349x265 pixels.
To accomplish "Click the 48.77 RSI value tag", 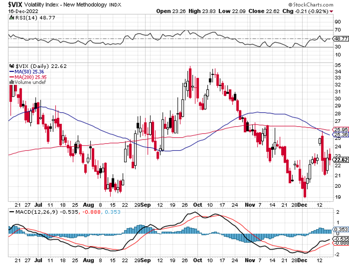I will click(341, 38).
